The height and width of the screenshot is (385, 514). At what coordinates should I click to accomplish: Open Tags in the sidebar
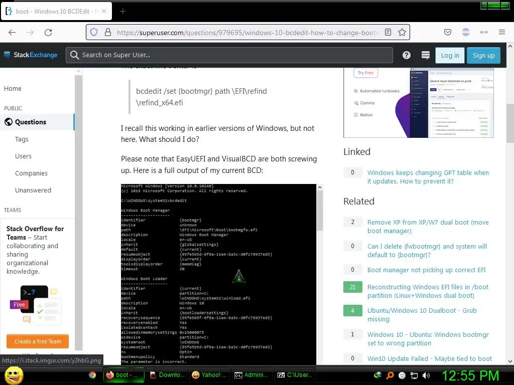22,139
